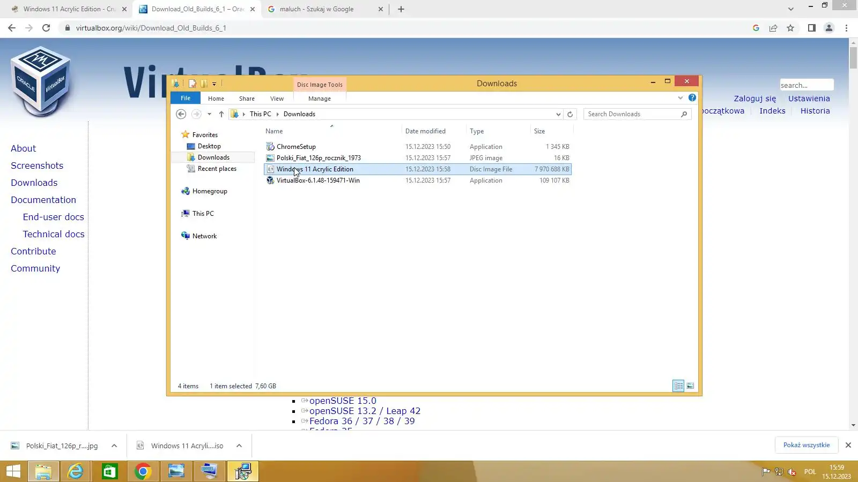Open Chrome tab search dropdown arrow
This screenshot has height=482, width=858.
click(x=790, y=9)
